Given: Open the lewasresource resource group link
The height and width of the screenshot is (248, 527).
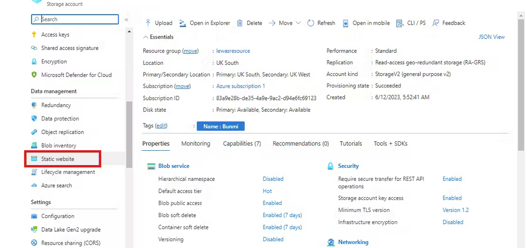Looking at the screenshot, I should [x=233, y=51].
